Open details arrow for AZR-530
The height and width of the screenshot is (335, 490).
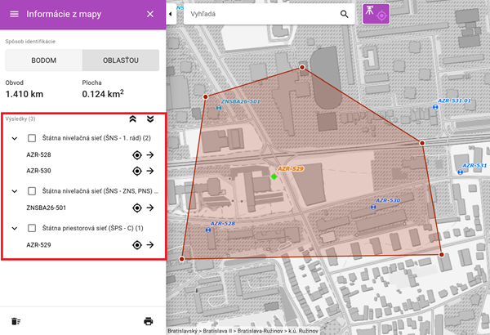click(151, 171)
